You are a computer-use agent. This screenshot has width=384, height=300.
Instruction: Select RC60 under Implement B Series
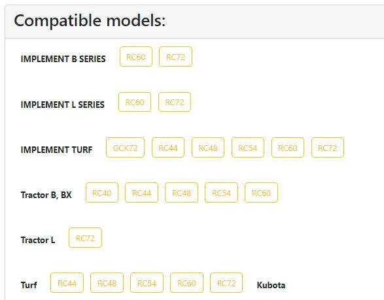coord(136,56)
